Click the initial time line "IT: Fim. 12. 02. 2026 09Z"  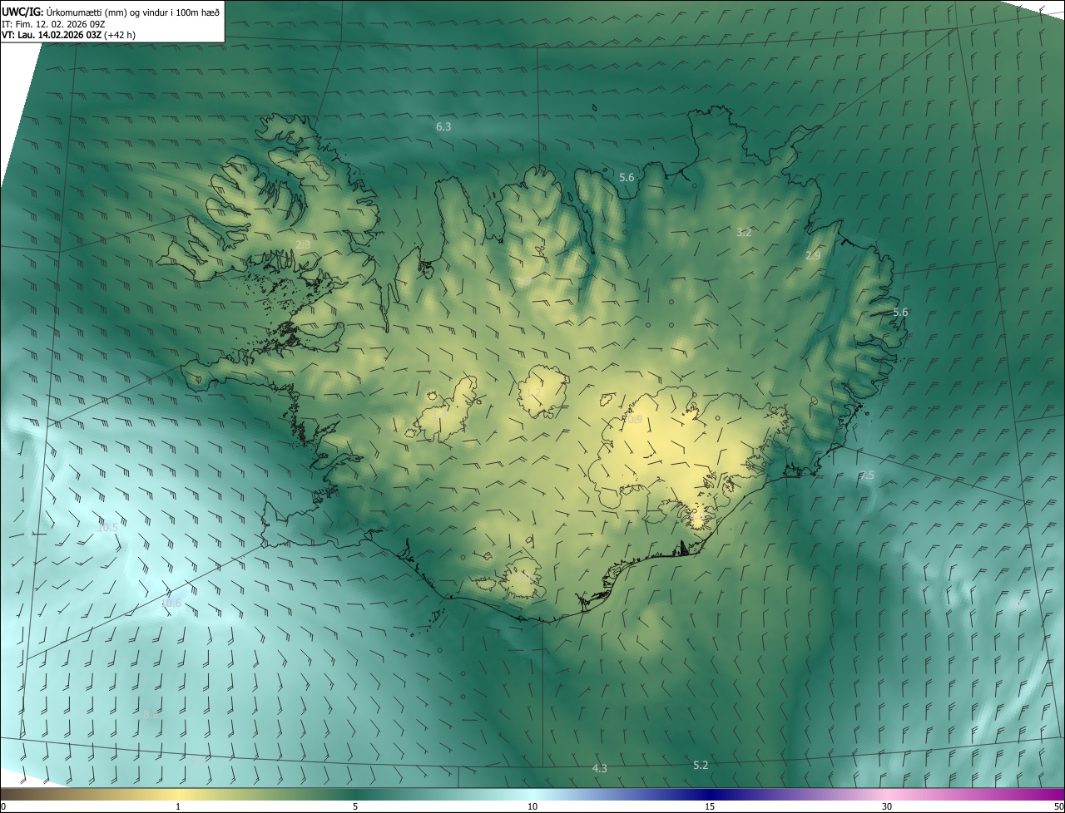(x=53, y=23)
